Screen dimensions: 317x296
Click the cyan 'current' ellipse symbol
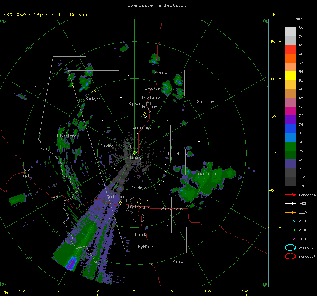click(290, 247)
